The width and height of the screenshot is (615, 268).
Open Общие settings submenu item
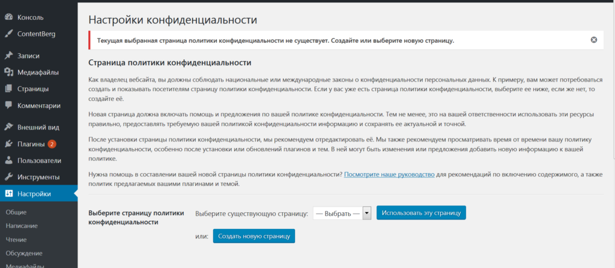click(x=15, y=212)
